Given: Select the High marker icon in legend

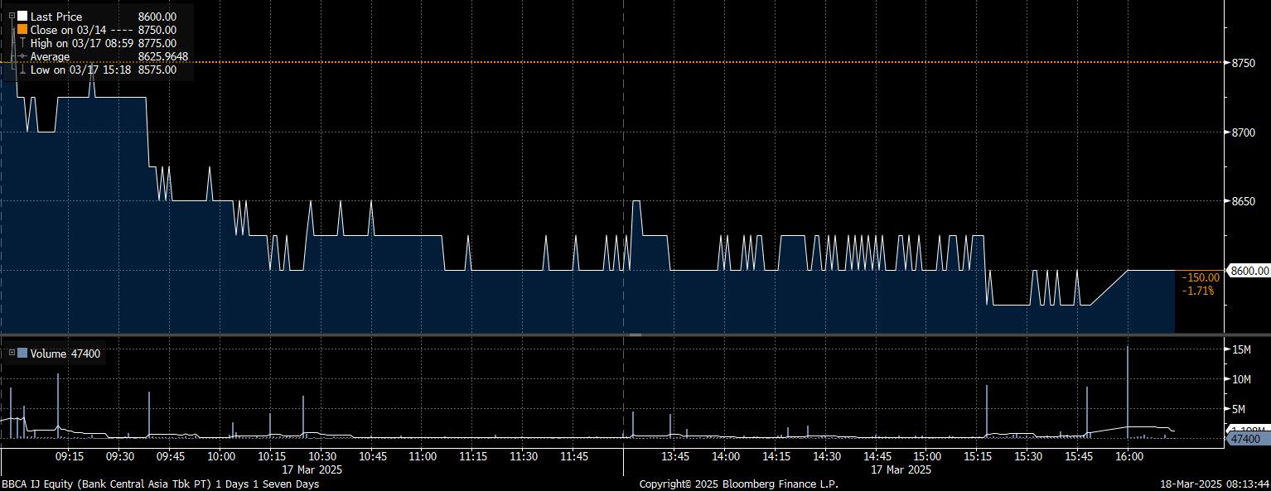Looking at the screenshot, I should [x=22, y=43].
